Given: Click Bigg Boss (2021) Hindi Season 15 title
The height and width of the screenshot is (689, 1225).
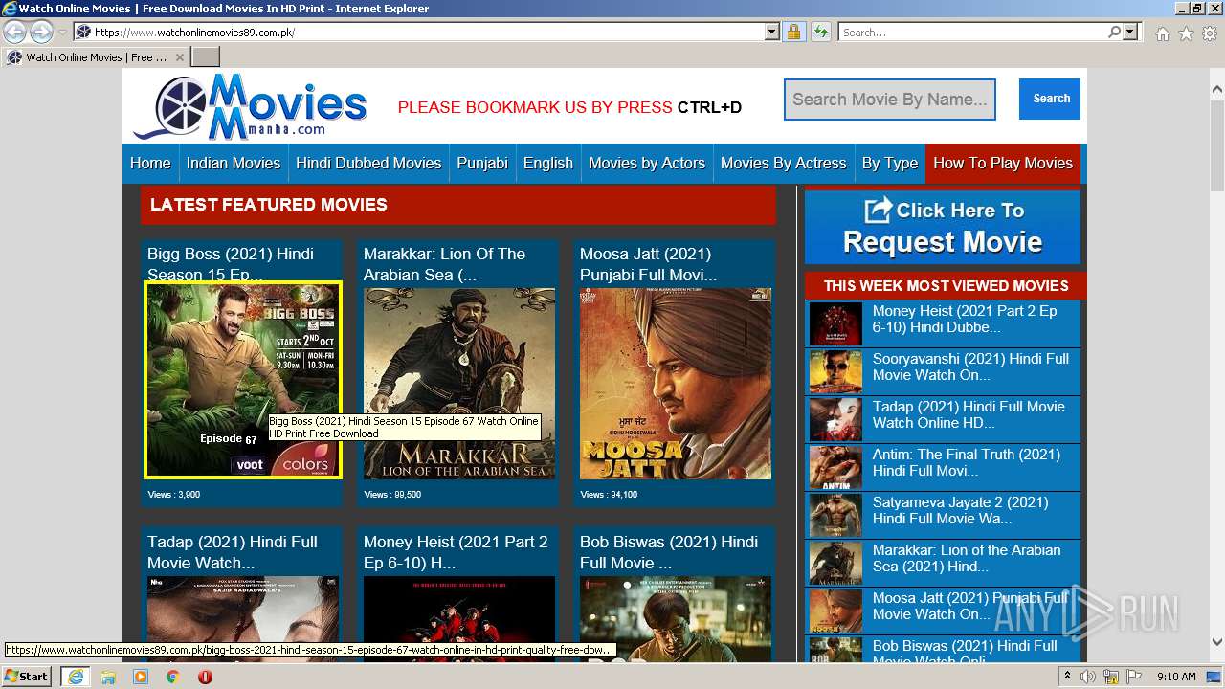Looking at the screenshot, I should [231, 264].
